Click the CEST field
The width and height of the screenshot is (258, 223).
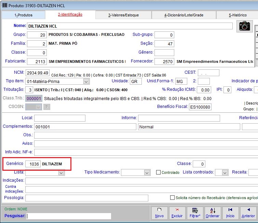pos(208,73)
